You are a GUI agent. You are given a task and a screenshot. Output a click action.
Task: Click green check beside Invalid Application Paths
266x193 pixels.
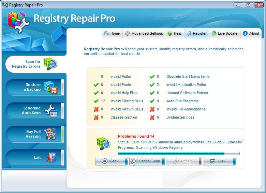pos(152,85)
